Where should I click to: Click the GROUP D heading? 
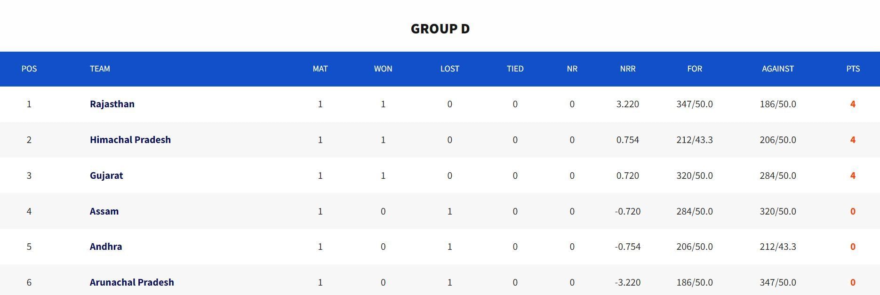pos(440,29)
